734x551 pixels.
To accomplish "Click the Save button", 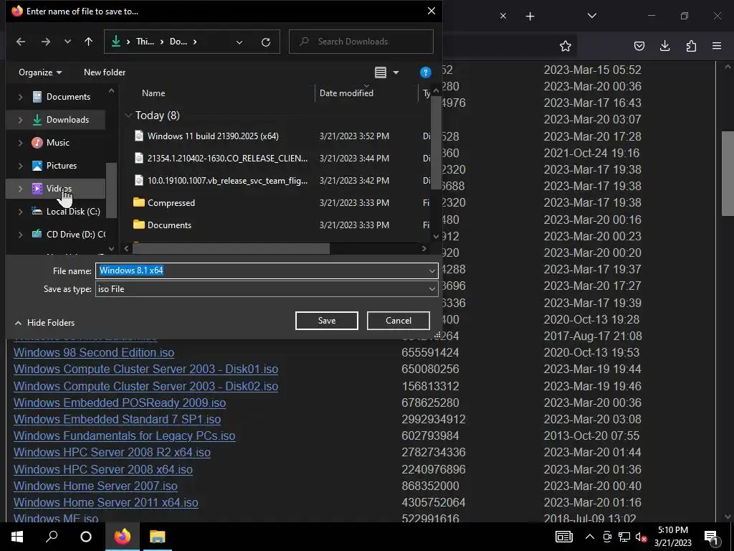I will tap(327, 321).
